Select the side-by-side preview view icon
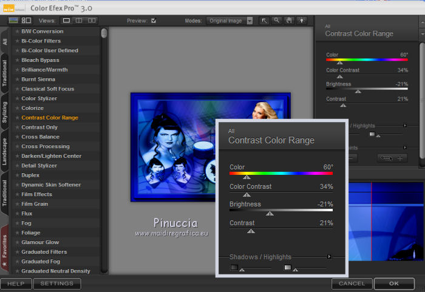 [x=92, y=21]
